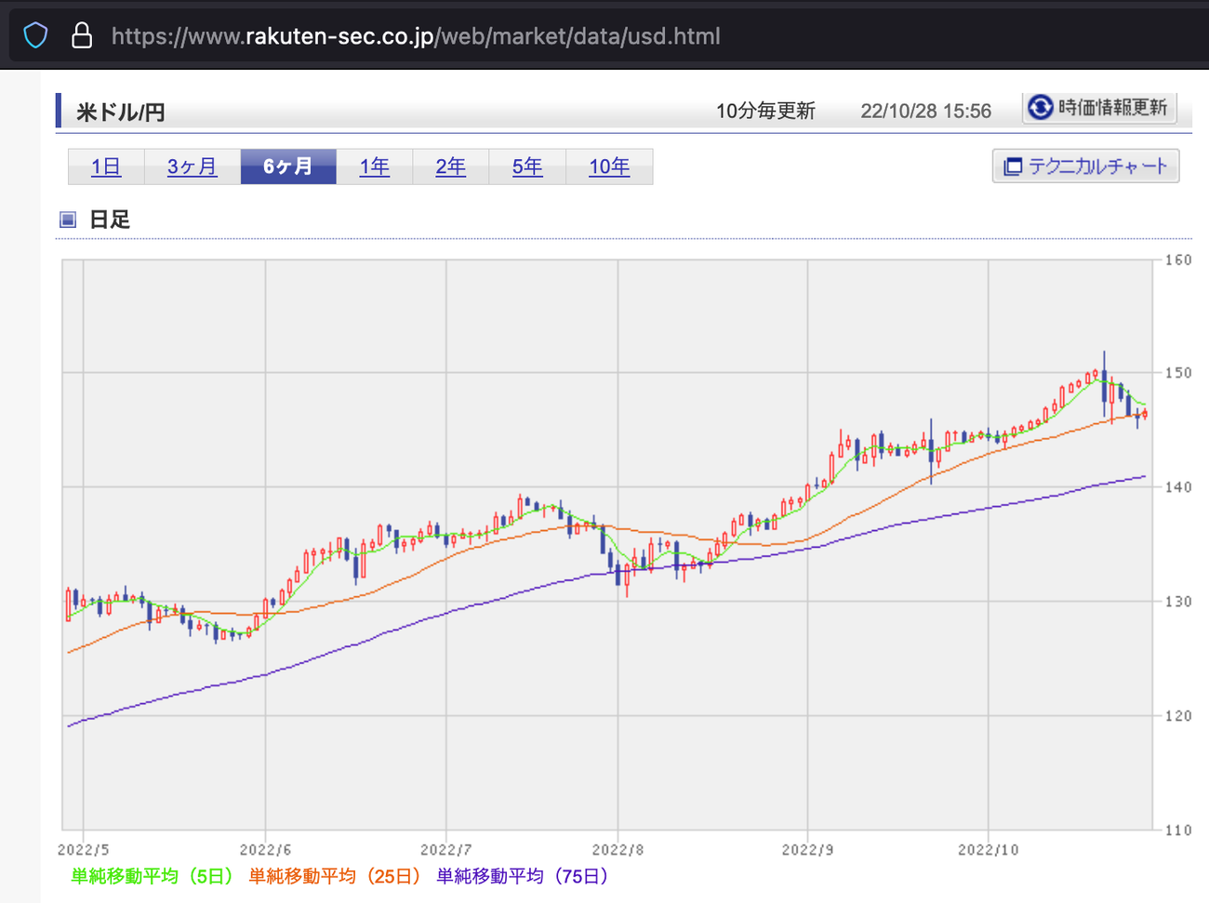Toggle the green 単純移動平均（5日） moving average
1209x903 pixels.
tap(152, 875)
